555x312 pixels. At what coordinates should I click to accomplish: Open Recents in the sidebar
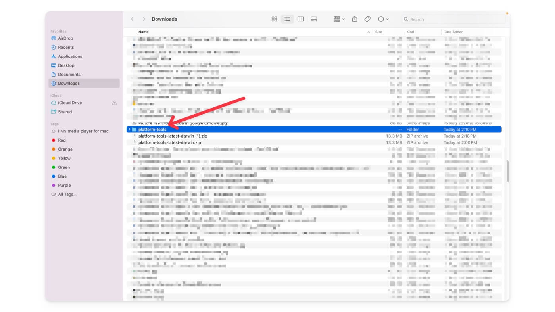[84, 47]
